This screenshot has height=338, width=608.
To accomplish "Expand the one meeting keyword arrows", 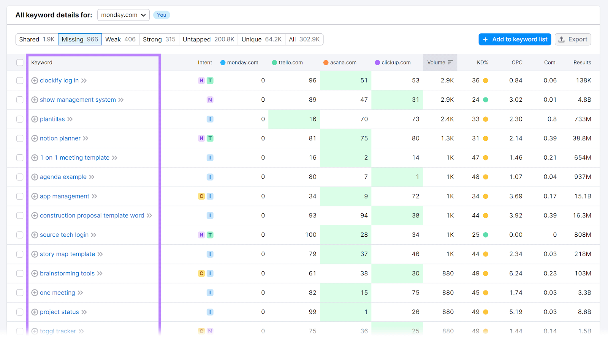I will click(81, 293).
